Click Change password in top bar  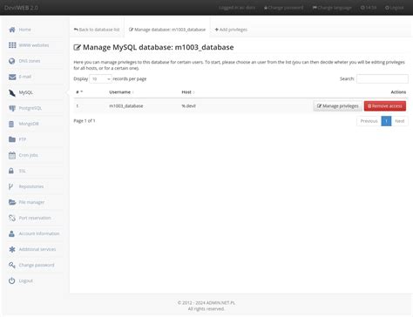(x=283, y=8)
